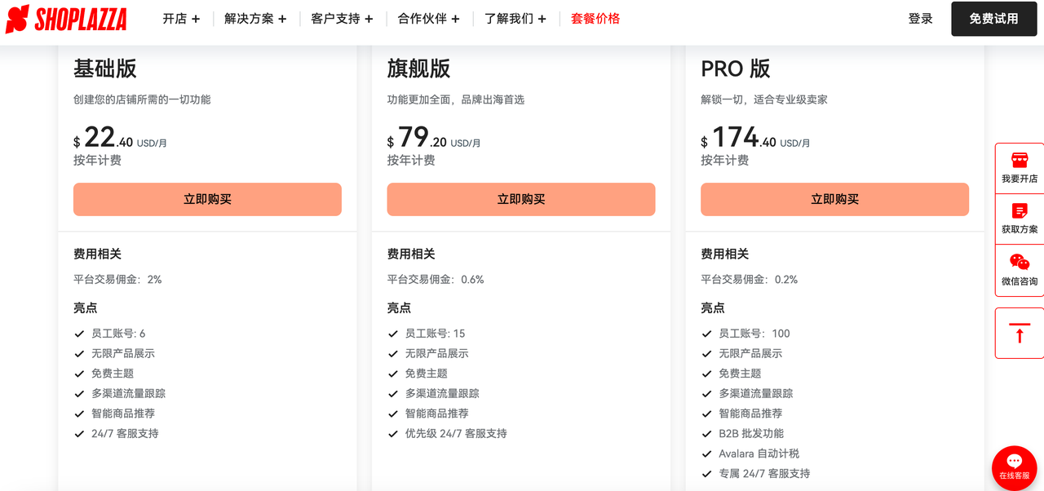Click the checkmark beside 无限产品展示 in PRO 版
This screenshot has height=491, width=1044.
[x=706, y=353]
